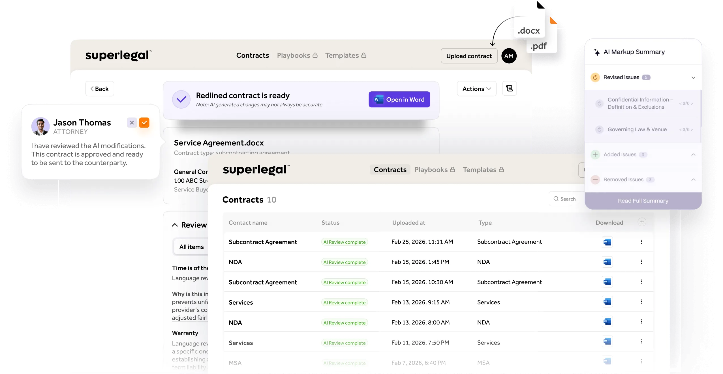Click the Back button

pos(100,89)
